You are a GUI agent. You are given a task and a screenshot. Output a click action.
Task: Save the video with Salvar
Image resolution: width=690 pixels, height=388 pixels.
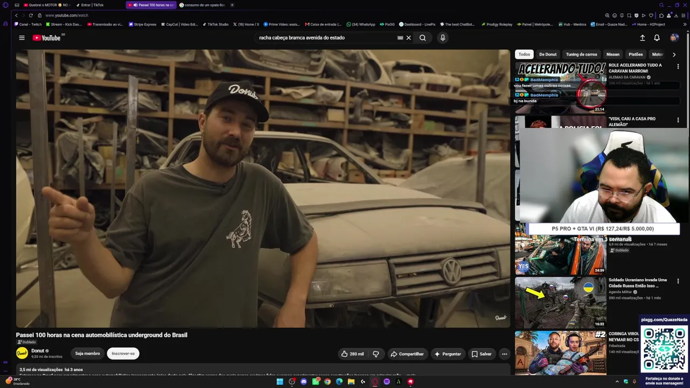click(481, 354)
